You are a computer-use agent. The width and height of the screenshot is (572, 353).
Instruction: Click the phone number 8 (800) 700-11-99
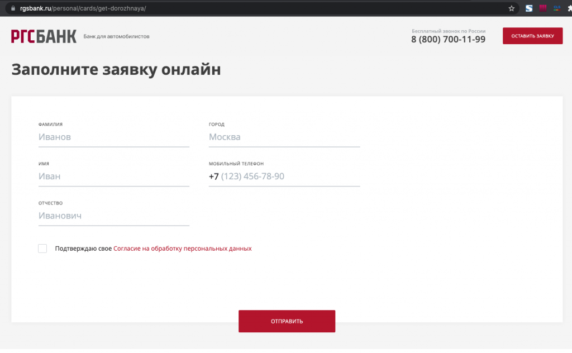coord(449,40)
